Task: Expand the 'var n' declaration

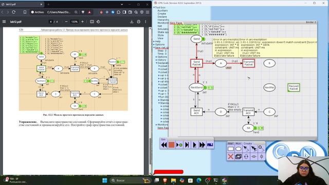Action: (x=159, y=76)
